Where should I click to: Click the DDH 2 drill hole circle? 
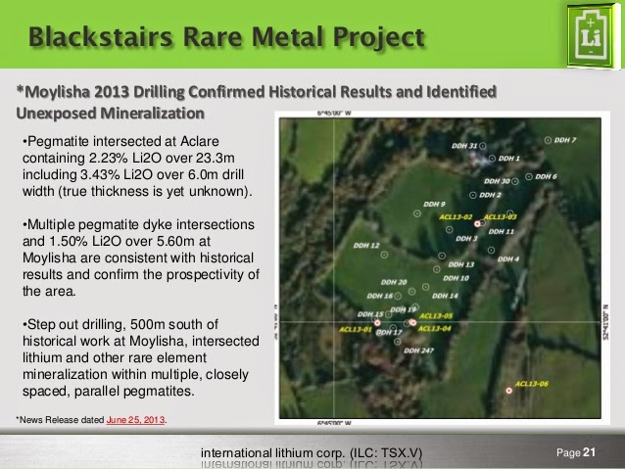[473, 195]
